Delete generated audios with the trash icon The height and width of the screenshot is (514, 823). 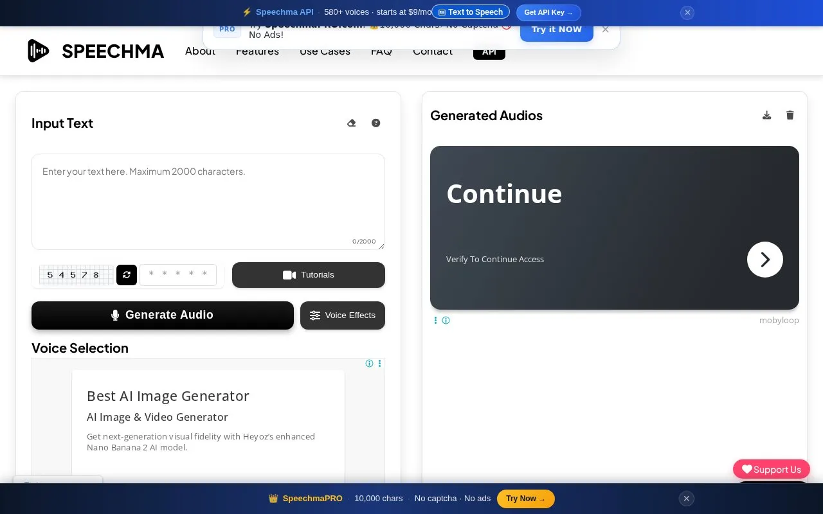pos(790,115)
